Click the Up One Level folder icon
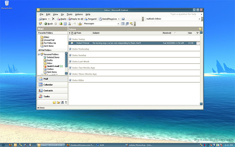 (61, 24)
